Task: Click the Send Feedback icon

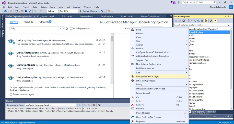Action: 179,2
